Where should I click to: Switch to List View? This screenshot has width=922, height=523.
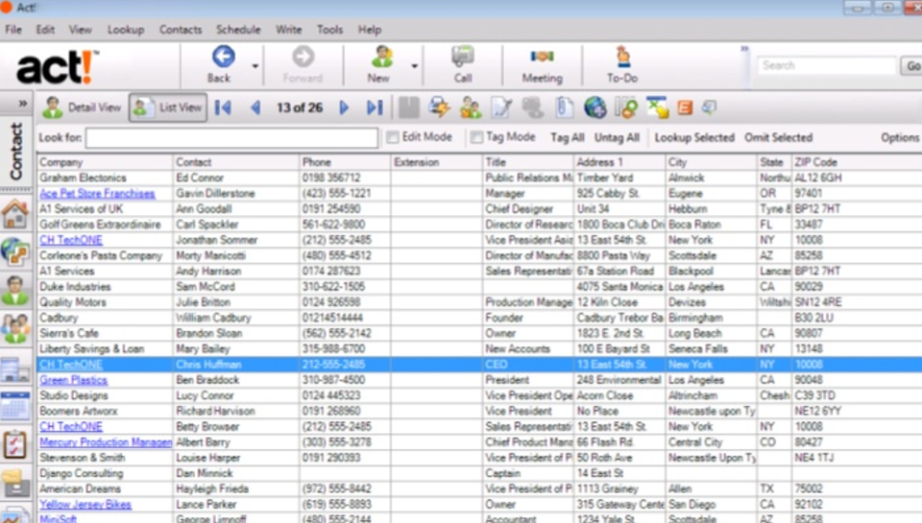(x=168, y=107)
